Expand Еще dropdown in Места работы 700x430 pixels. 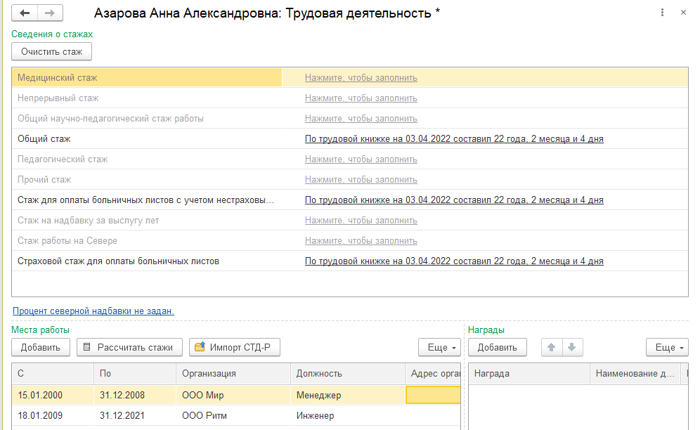click(439, 347)
